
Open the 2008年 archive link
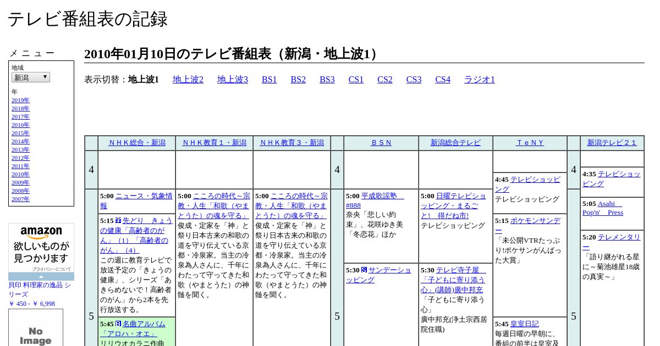[x=20, y=191]
